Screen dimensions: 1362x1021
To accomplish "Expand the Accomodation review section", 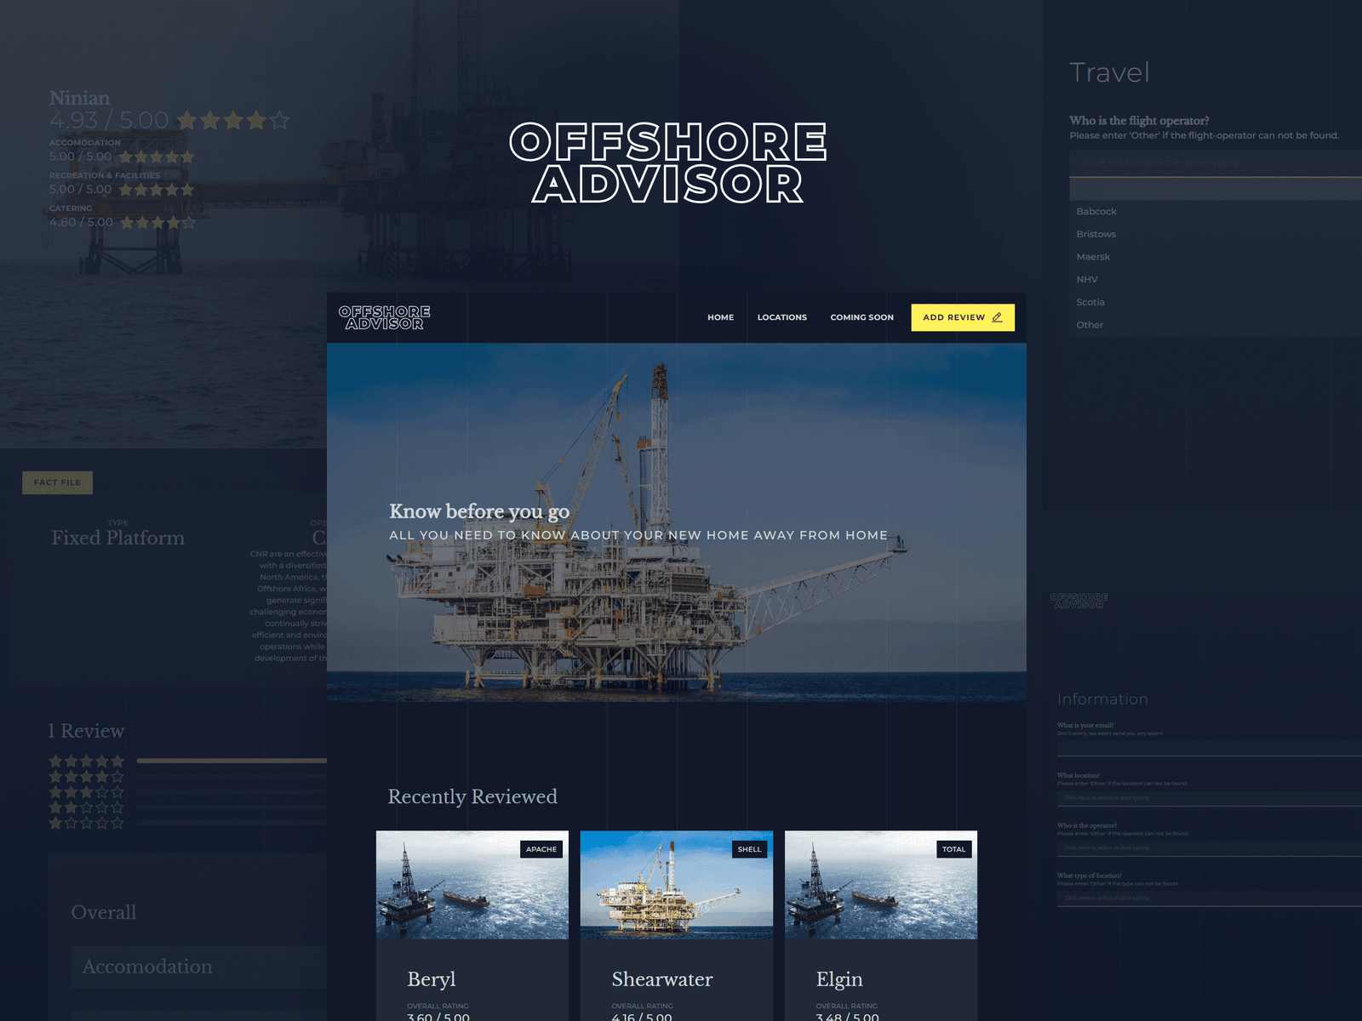I will [199, 967].
